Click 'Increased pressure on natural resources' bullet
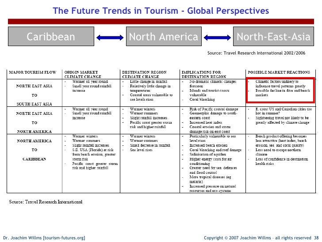This screenshot has width=322, height=242. click(213, 188)
